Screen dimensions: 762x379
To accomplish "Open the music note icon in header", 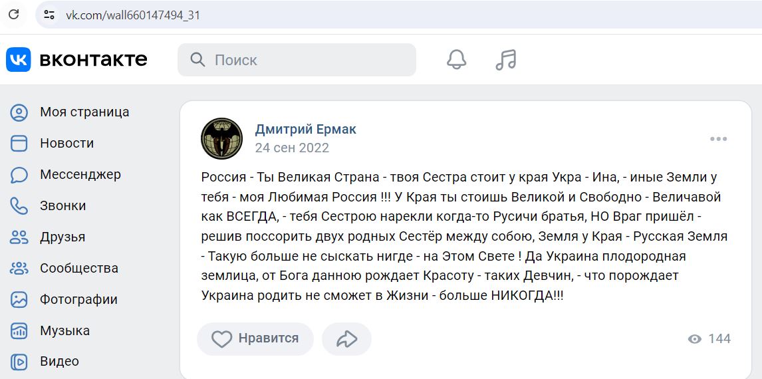I will [506, 60].
